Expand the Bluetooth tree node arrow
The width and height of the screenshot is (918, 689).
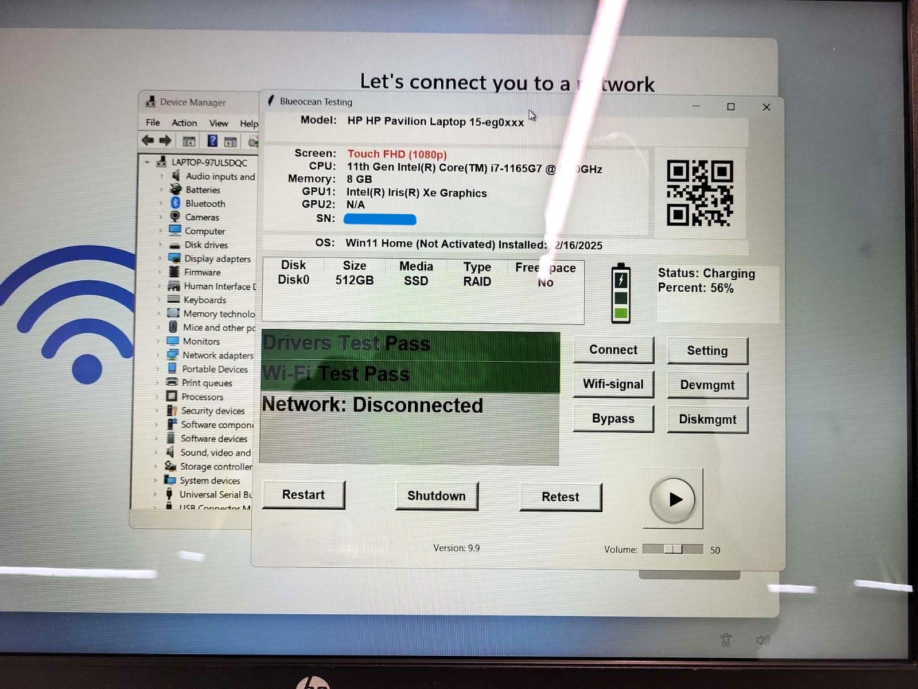[x=161, y=203]
